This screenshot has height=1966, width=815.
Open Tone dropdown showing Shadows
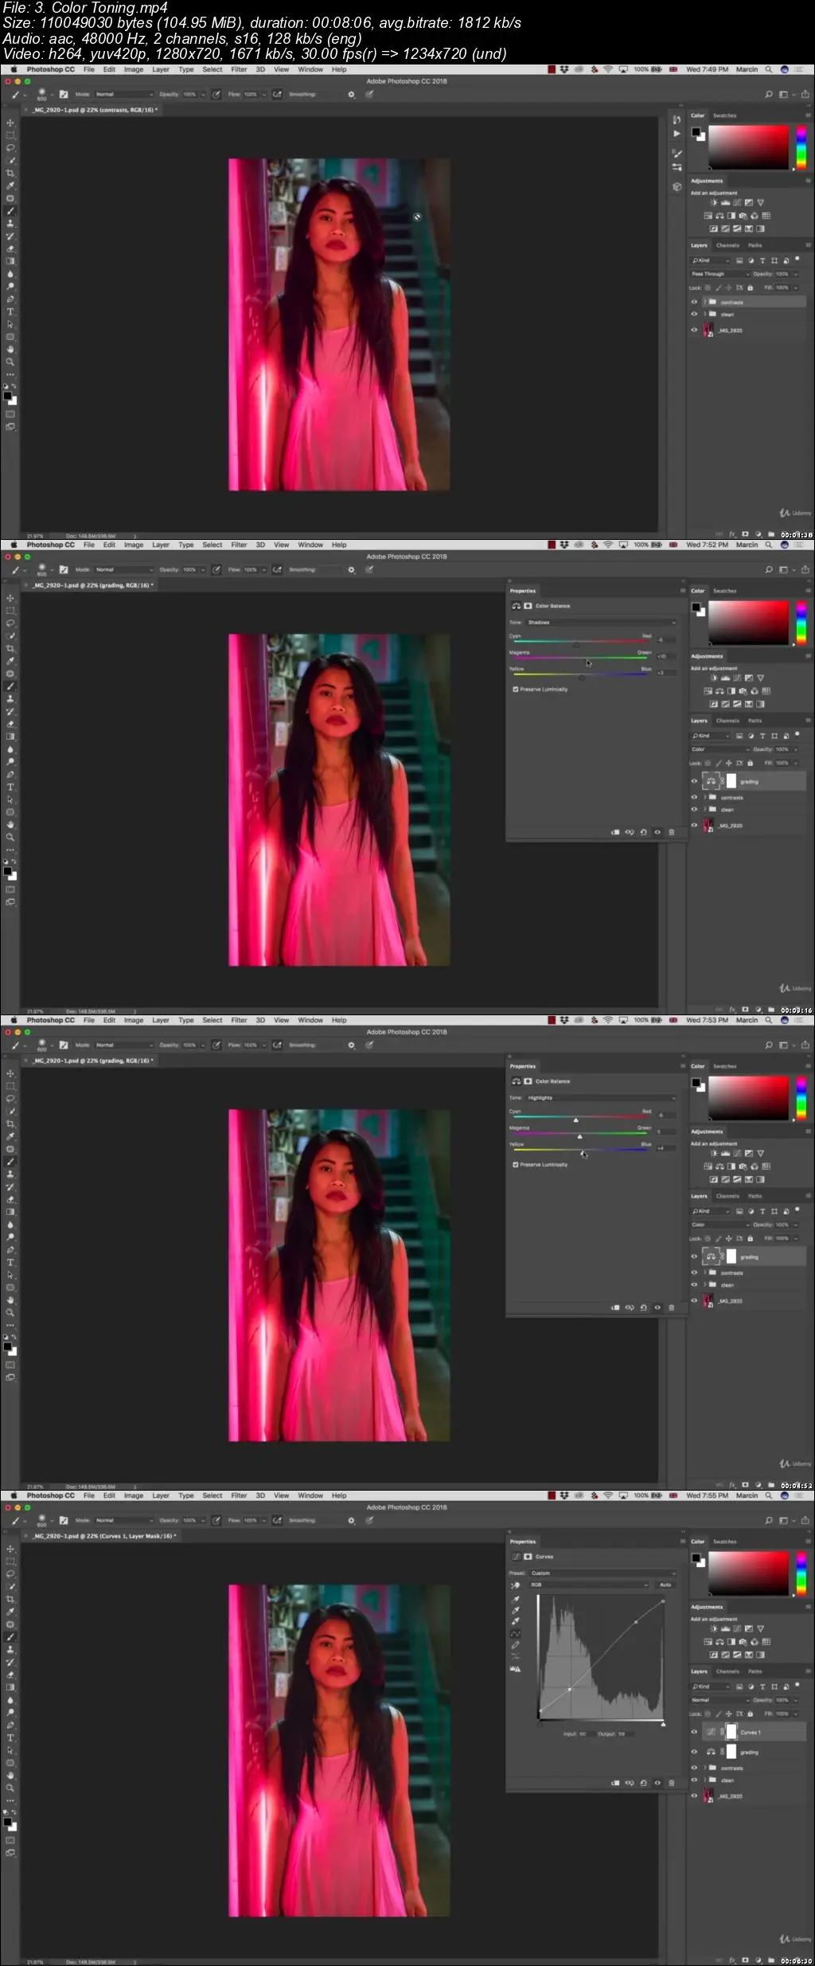[x=600, y=622]
